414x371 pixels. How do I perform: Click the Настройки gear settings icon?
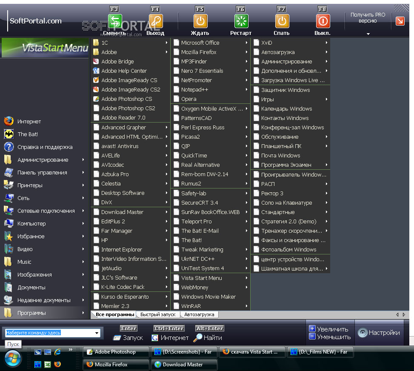(363, 333)
